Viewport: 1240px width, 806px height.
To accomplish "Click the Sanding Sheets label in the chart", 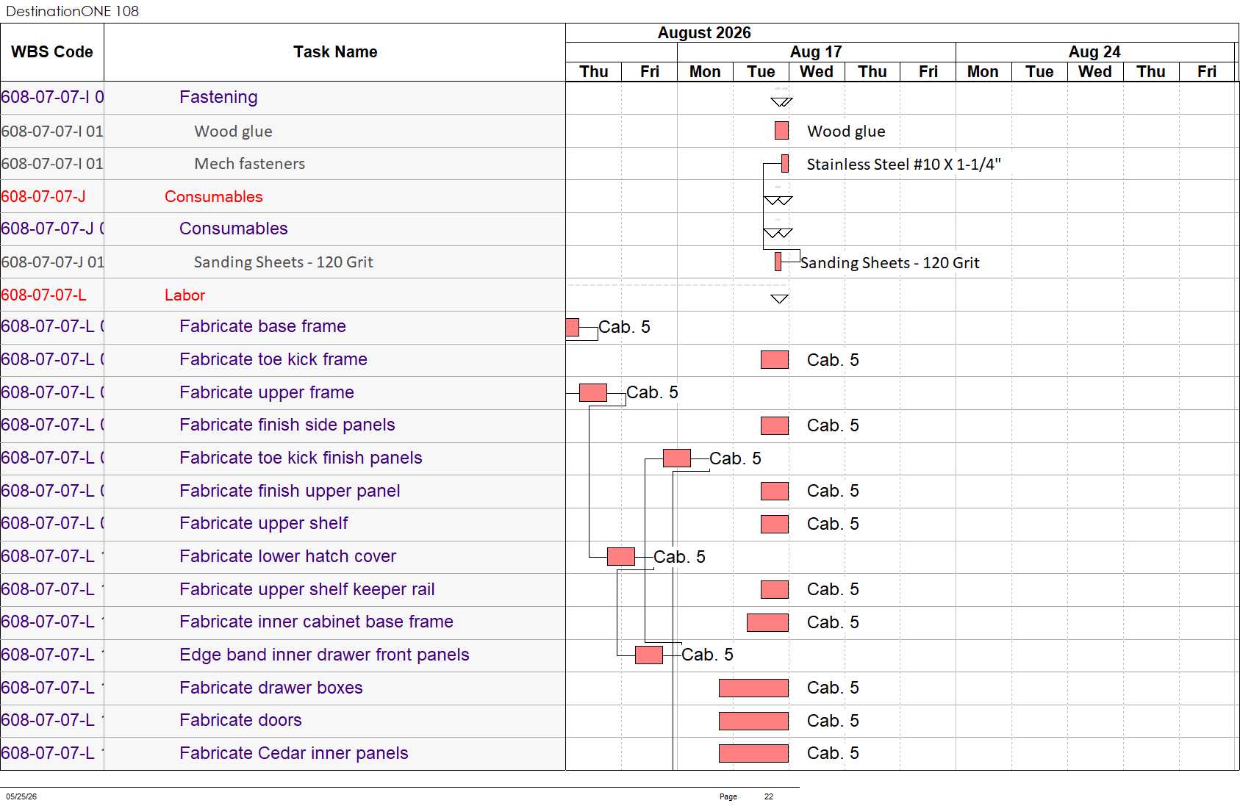I will click(x=889, y=262).
